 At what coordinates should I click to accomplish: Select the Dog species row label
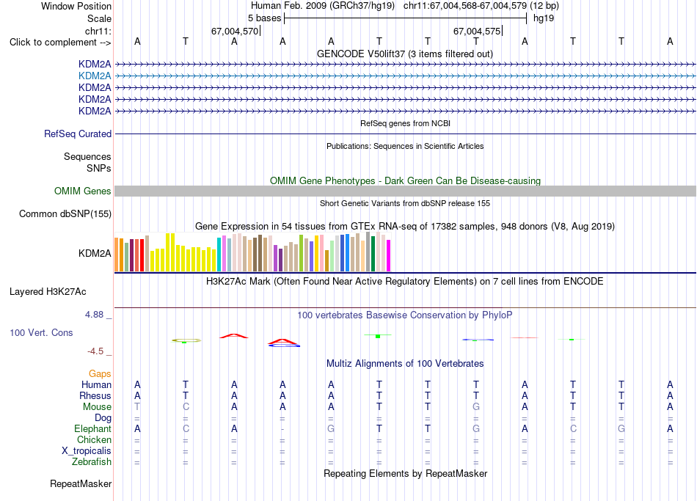tap(103, 418)
